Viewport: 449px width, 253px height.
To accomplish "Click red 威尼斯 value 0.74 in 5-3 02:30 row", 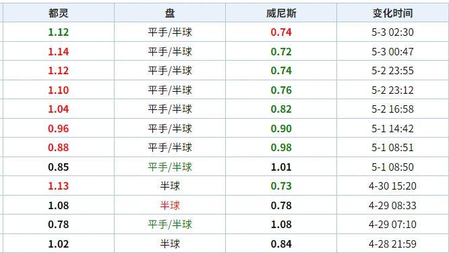I will [x=281, y=32].
